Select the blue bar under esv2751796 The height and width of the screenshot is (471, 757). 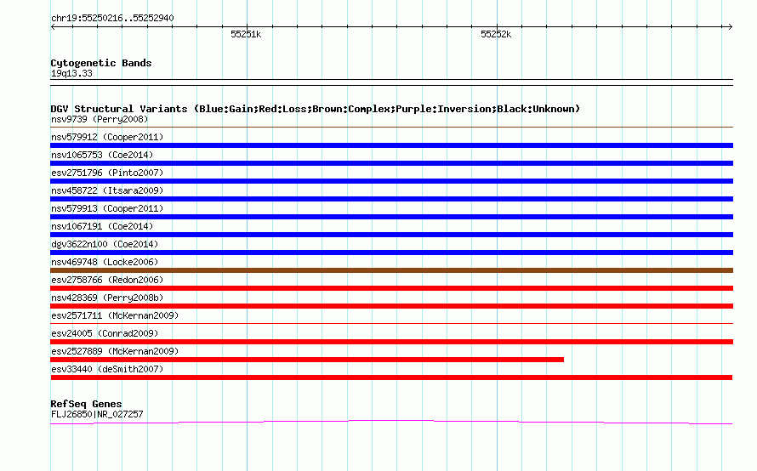point(391,181)
